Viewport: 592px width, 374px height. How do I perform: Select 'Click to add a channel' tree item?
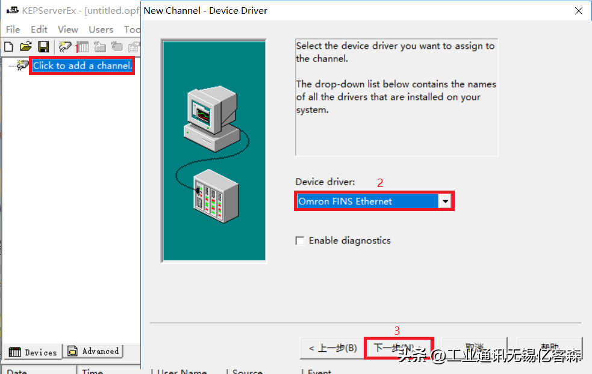point(82,66)
